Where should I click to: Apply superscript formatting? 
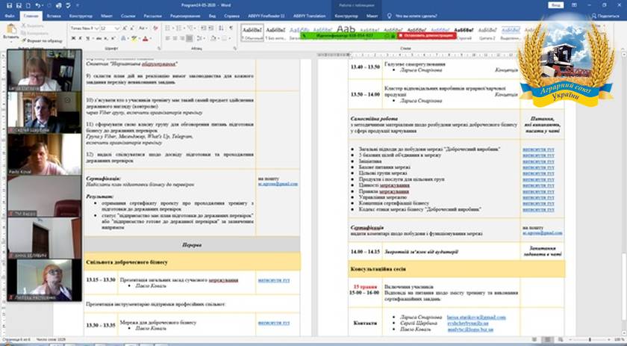(113, 38)
